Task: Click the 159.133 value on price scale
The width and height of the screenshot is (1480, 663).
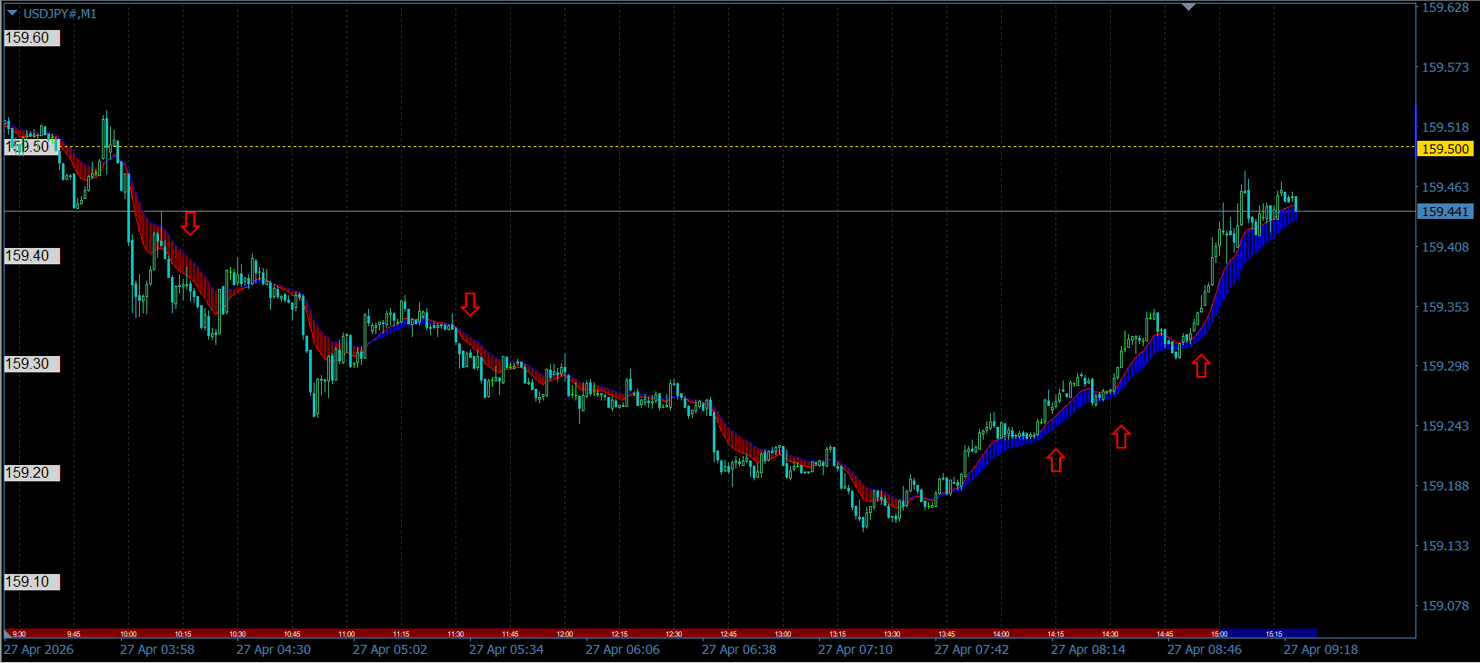Action: 1445,546
